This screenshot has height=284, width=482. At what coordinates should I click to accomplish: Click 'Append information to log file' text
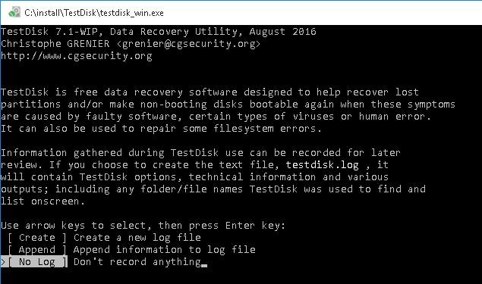[x=165, y=250]
